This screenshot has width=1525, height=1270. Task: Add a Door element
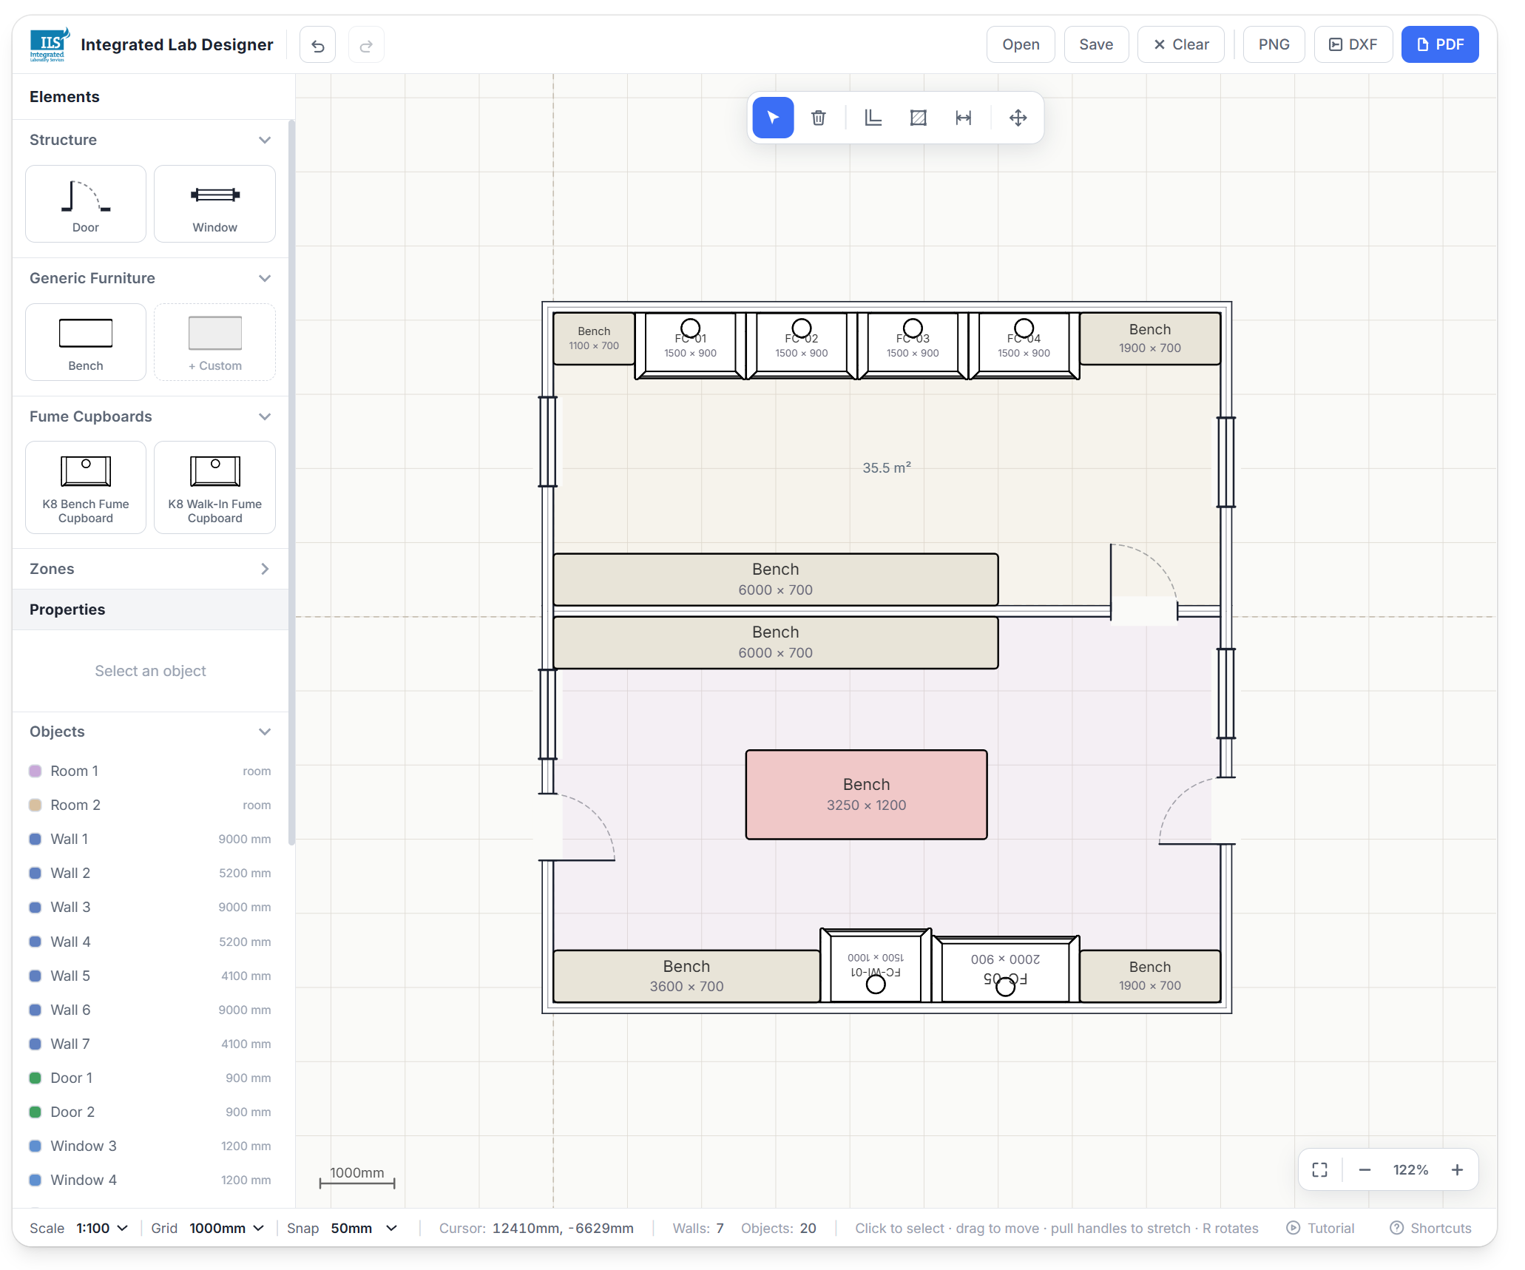click(86, 203)
